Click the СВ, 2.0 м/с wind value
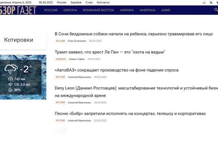This screenshot has height=145, width=218. [22, 84]
